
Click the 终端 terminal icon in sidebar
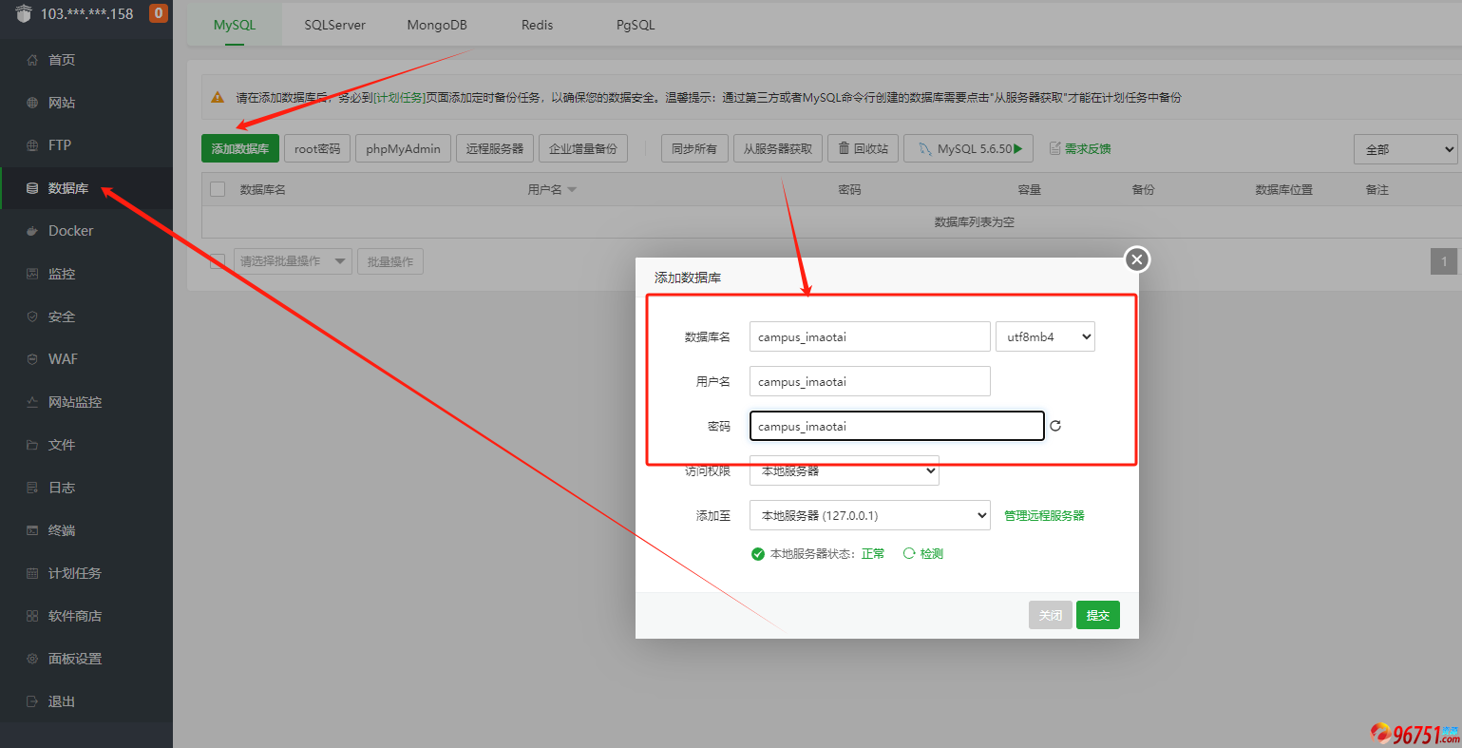pos(32,530)
